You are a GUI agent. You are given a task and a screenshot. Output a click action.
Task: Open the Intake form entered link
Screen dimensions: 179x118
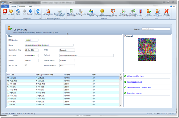coord(134,93)
